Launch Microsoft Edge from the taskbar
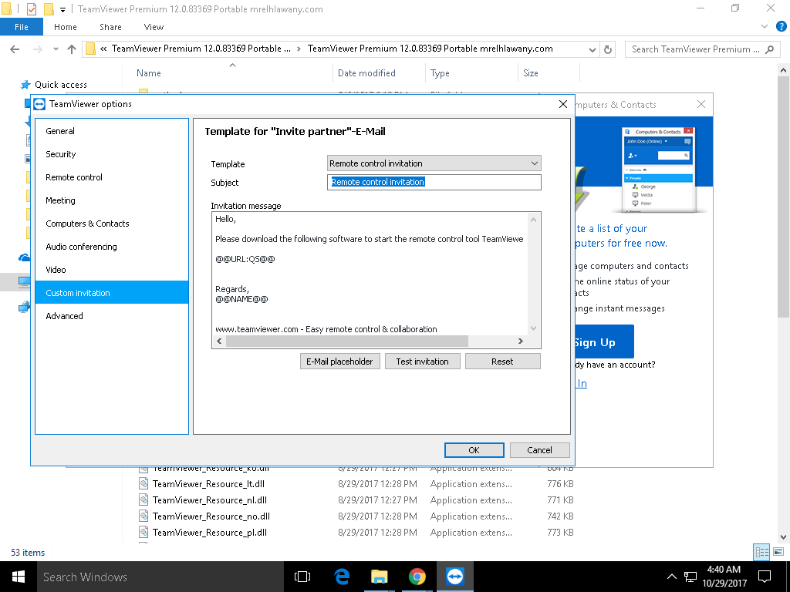Image resolution: width=790 pixels, height=592 pixels. (342, 577)
